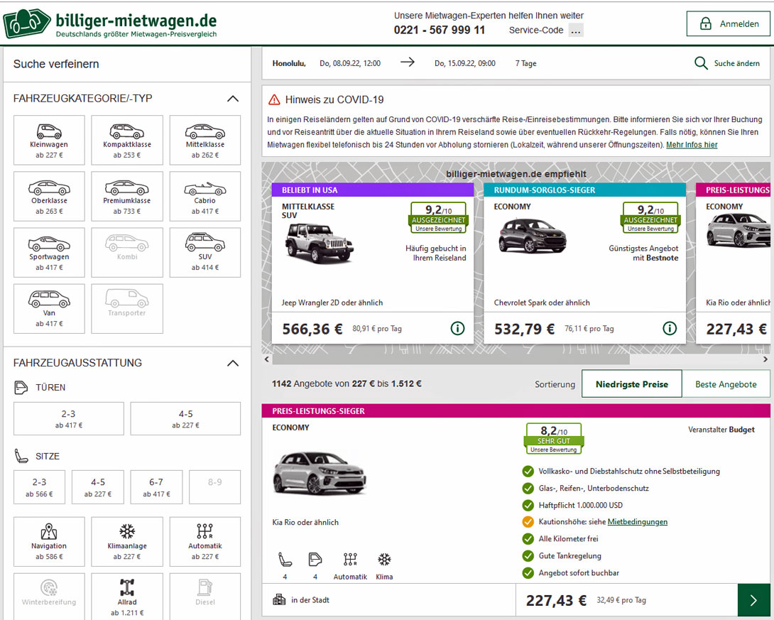The image size is (774, 620).
Task: Filter by Automatik transmission
Action: 205,541
